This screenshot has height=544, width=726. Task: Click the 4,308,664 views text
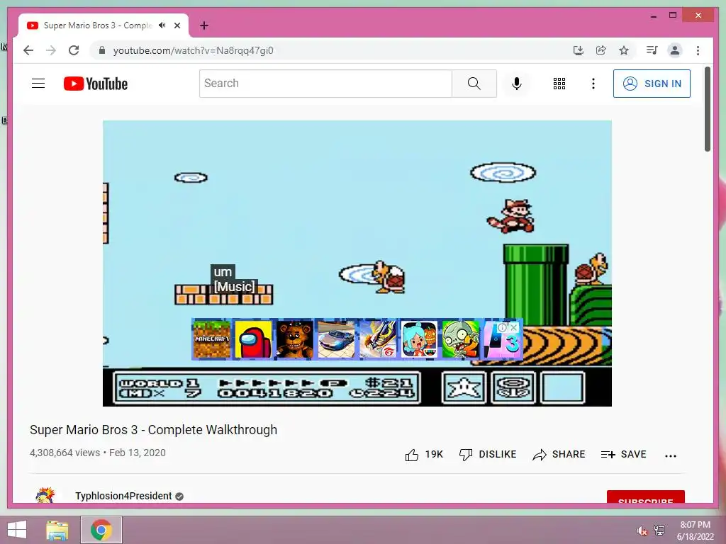65,453
